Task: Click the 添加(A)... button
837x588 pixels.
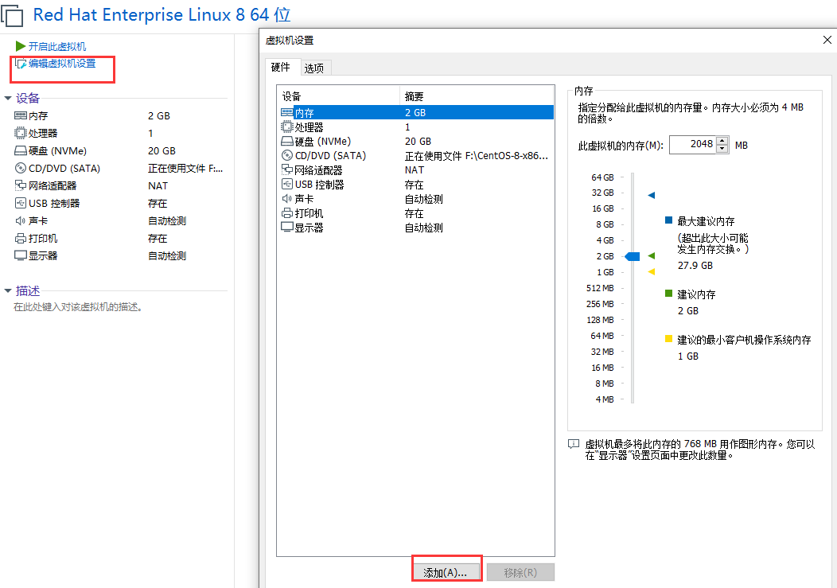Action: click(x=446, y=573)
